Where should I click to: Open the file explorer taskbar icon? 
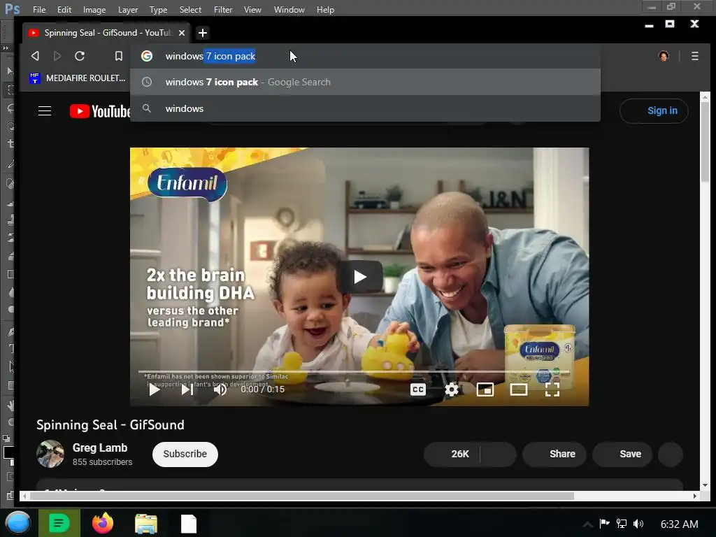tap(146, 523)
